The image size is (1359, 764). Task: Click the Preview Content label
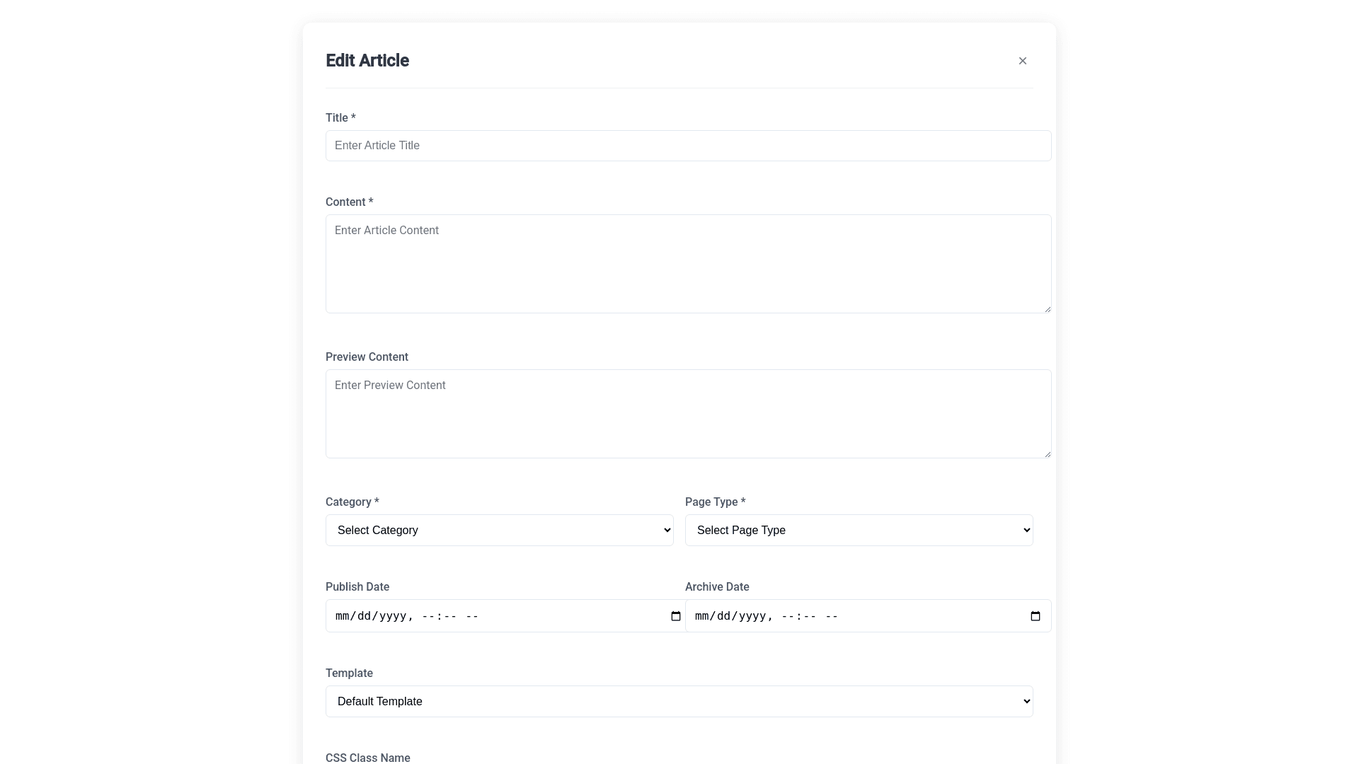coord(367,357)
